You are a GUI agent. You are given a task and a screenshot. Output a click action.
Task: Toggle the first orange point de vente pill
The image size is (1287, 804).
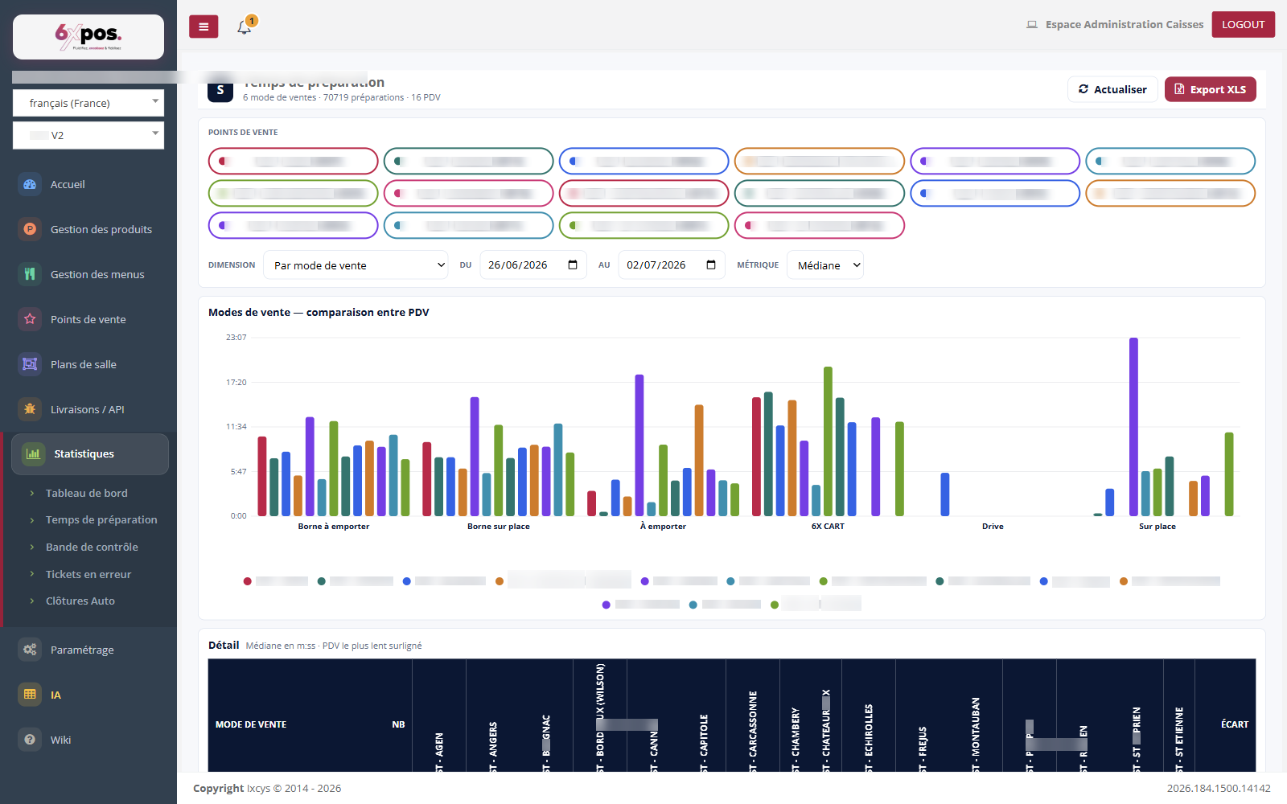tap(819, 161)
